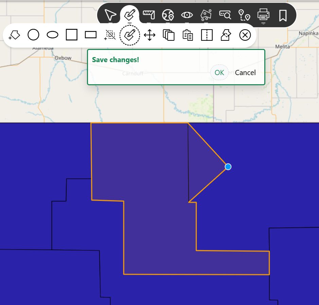Click the blue vertex handle on polygon
The width and height of the screenshot is (319, 305).
pos(228,166)
